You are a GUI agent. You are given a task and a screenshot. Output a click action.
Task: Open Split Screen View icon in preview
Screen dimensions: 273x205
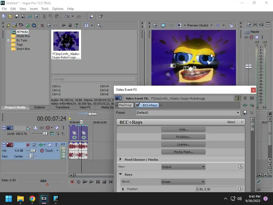click(179, 25)
